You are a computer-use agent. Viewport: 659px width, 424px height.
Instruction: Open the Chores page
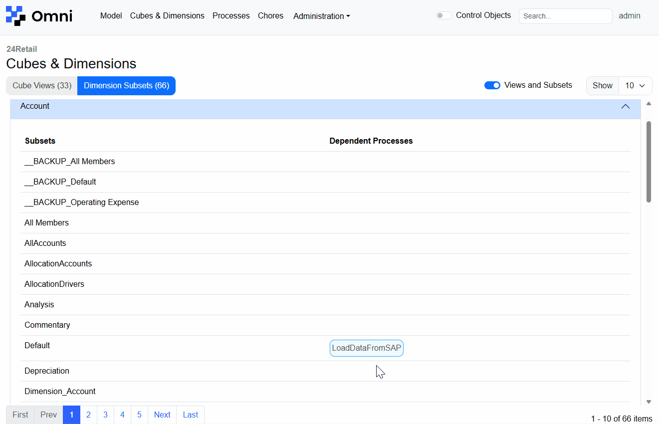click(x=270, y=15)
